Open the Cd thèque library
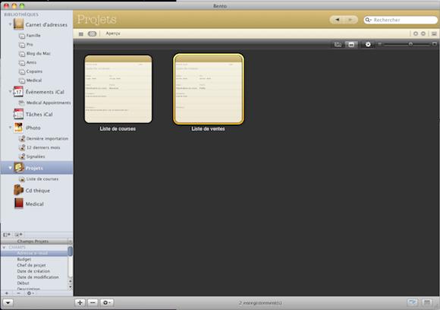Image resolution: width=440 pixels, height=310 pixels. coord(32,190)
